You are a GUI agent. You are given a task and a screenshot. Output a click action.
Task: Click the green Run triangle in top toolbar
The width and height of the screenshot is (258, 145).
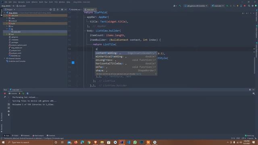(227, 6)
